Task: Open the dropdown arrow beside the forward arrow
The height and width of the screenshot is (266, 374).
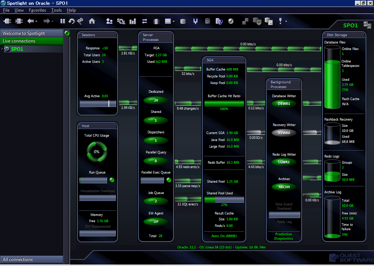Action: [x=52, y=22]
